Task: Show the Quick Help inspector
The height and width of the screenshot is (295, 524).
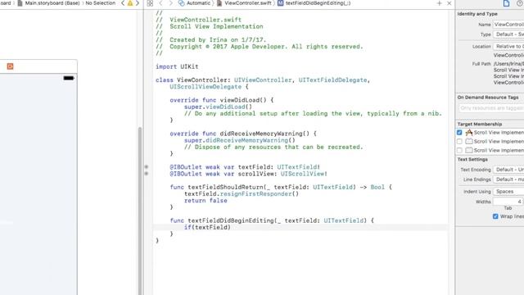Action: [x=520, y=3]
